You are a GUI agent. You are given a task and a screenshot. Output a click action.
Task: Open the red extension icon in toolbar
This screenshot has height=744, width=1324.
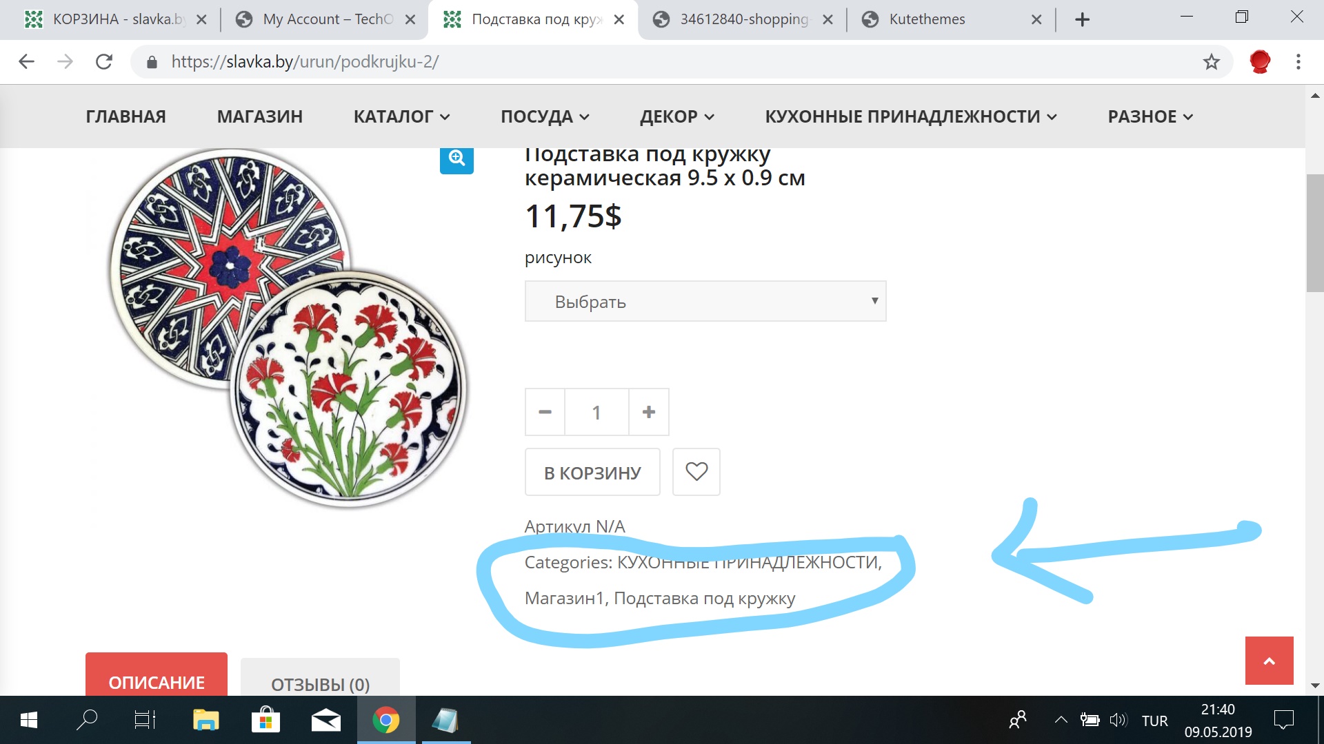coord(1260,62)
